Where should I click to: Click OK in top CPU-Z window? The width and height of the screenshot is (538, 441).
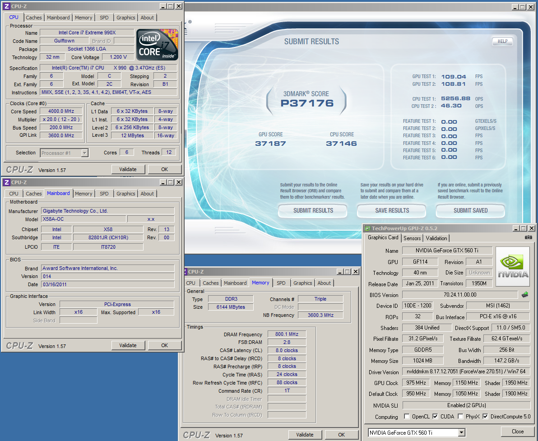pyautogui.click(x=165, y=169)
